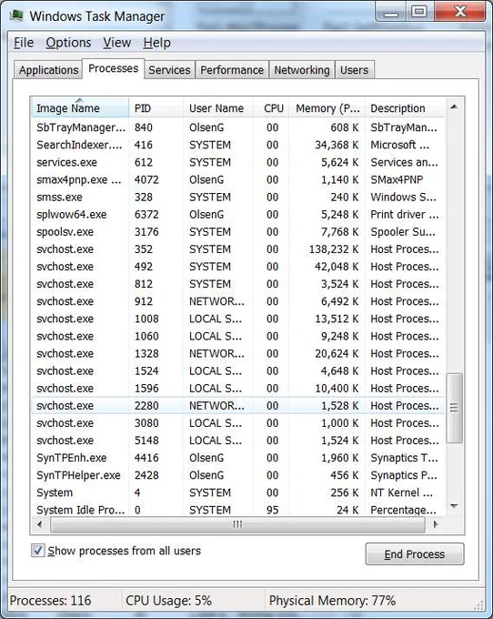Select svchost.exe with PID 812
Image resolution: width=493 pixels, height=619 pixels.
click(237, 284)
